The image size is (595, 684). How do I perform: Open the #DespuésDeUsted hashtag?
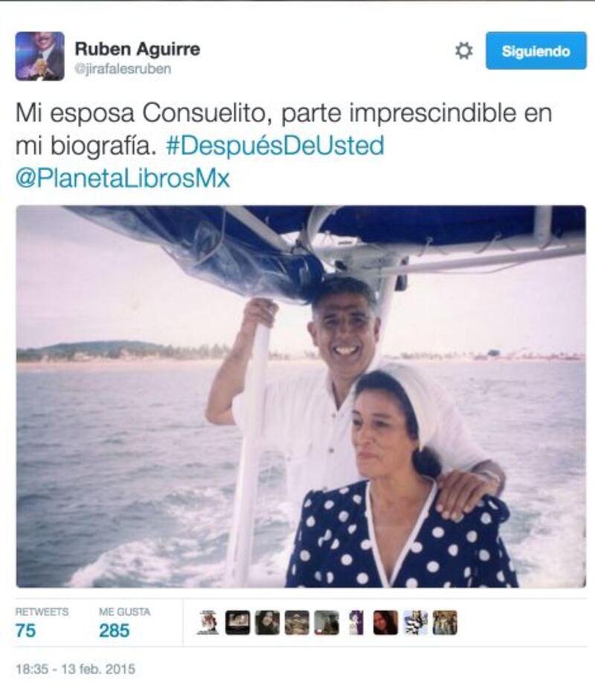tap(275, 146)
